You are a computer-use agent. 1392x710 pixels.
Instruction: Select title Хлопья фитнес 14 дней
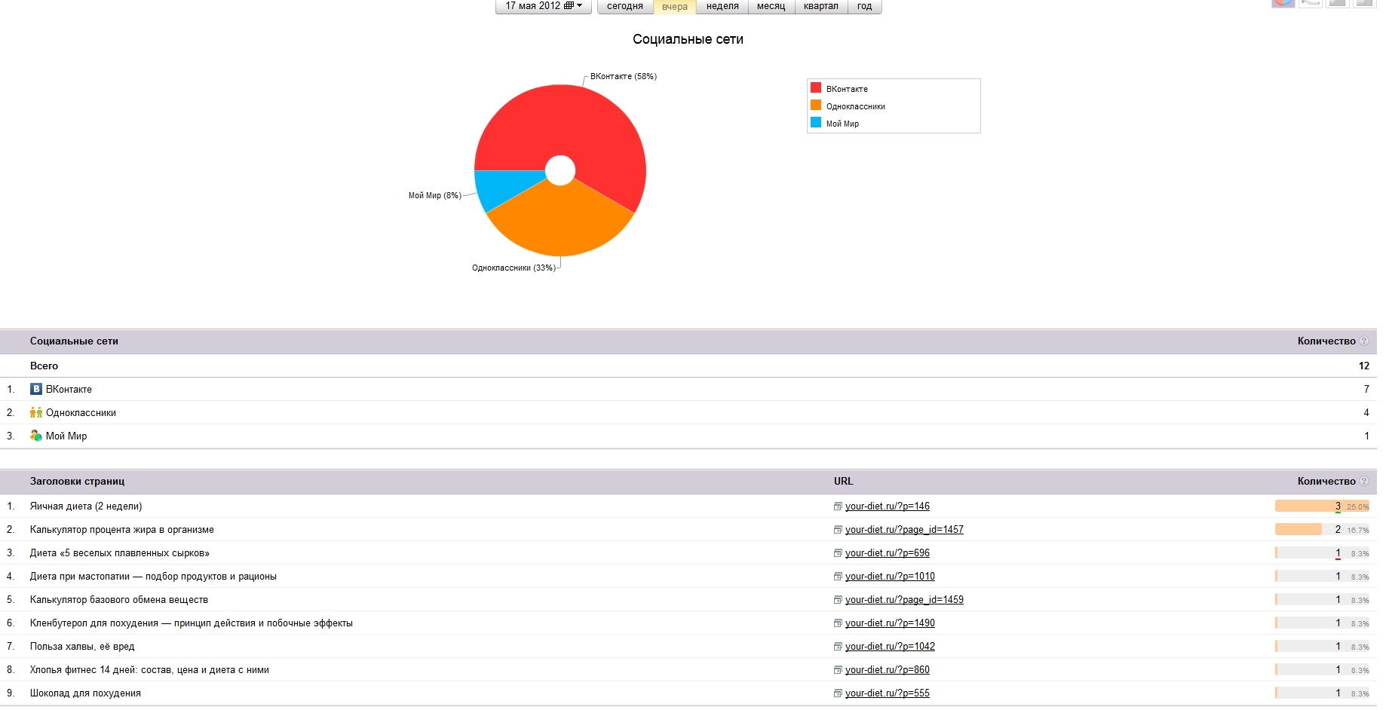point(149,670)
